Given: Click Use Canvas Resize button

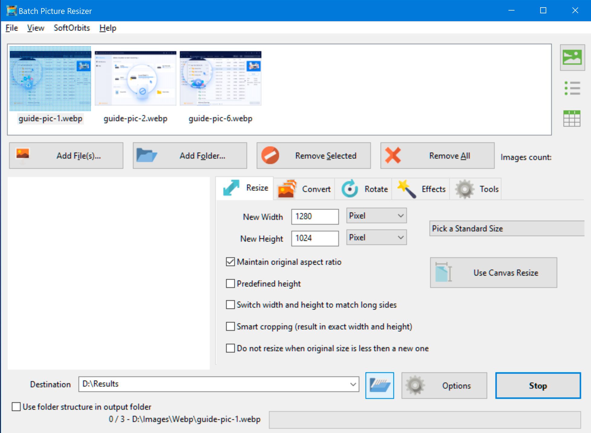Looking at the screenshot, I should (494, 272).
